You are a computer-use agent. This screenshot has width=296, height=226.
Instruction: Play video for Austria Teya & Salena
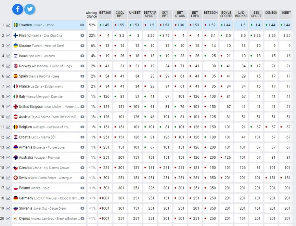[x=82, y=117]
